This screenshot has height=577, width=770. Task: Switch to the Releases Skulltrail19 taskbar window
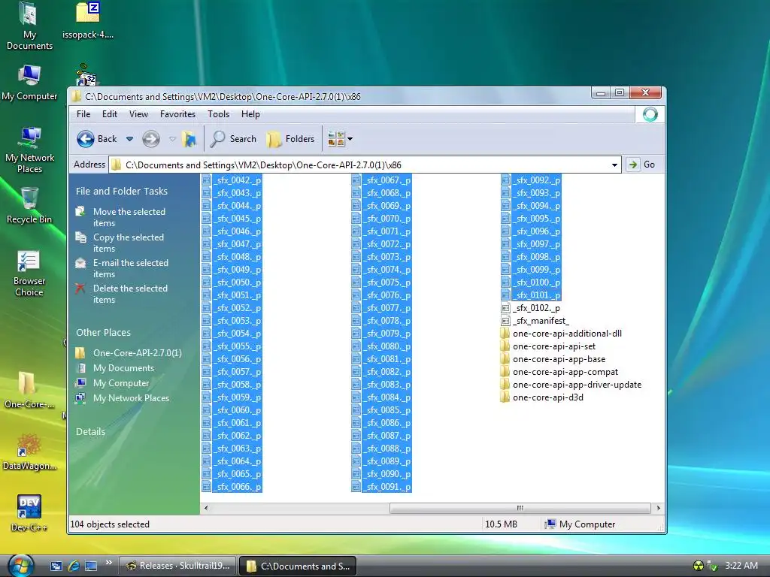[x=177, y=566]
